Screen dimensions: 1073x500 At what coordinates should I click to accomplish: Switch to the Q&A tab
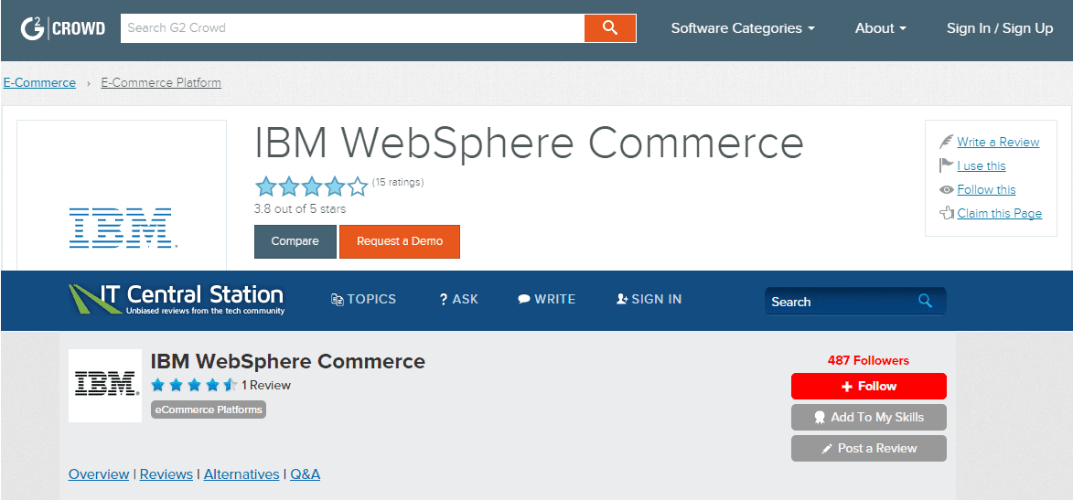tap(306, 474)
